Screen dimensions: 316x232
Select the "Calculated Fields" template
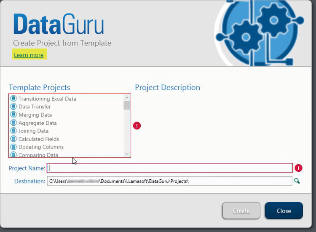click(39, 139)
